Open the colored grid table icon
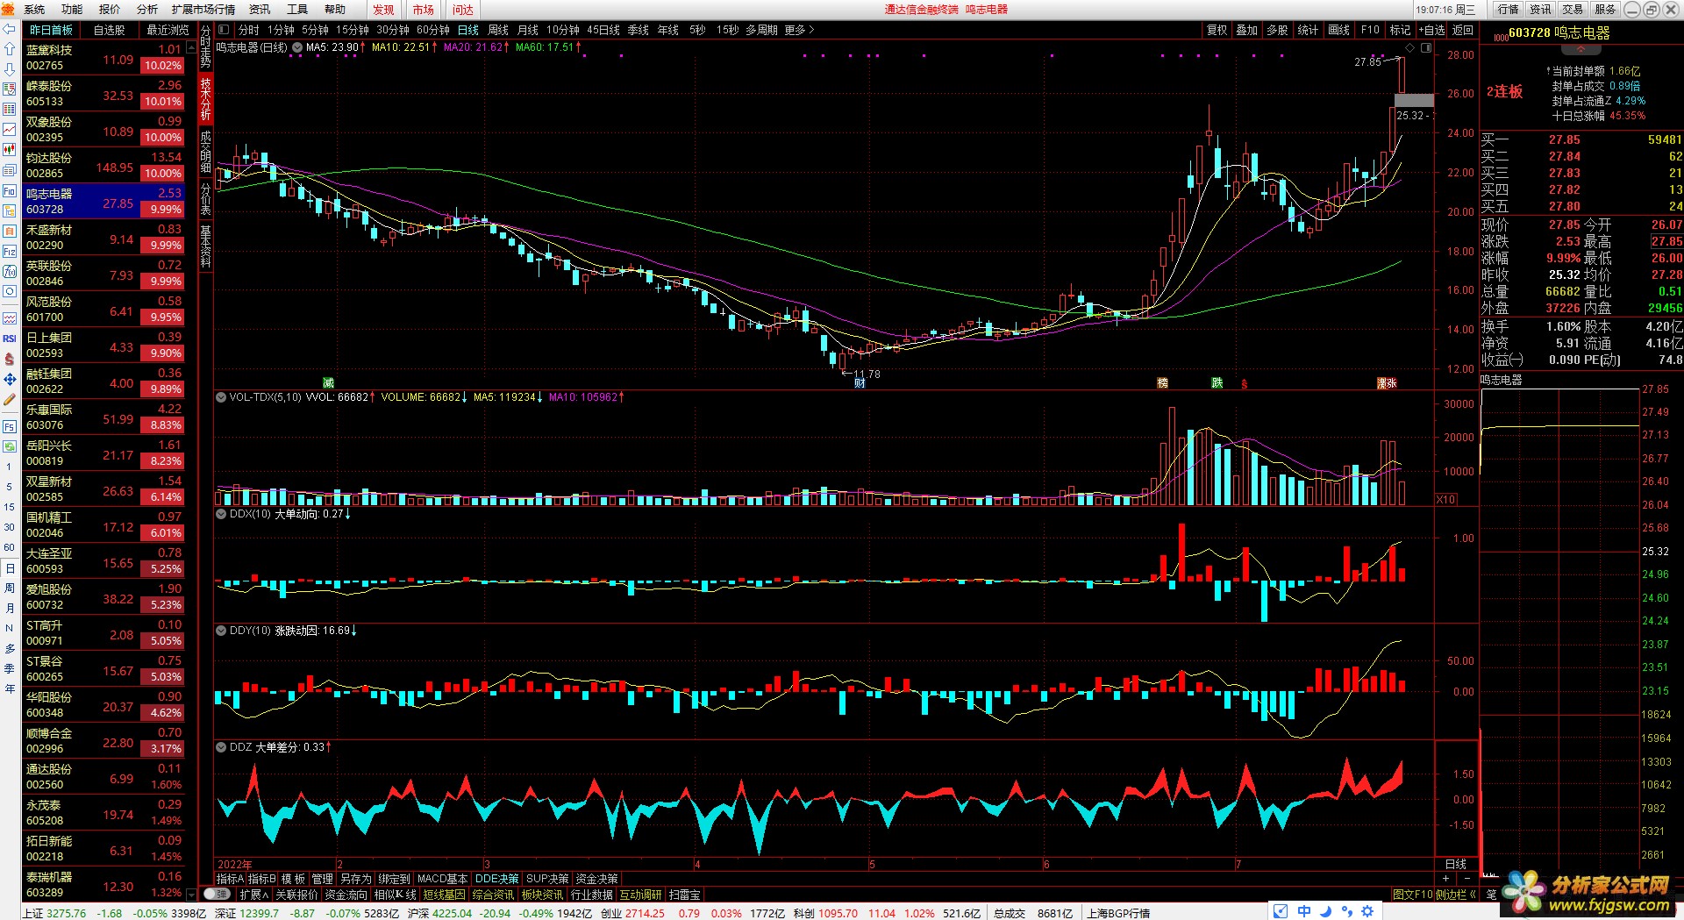 [10, 110]
